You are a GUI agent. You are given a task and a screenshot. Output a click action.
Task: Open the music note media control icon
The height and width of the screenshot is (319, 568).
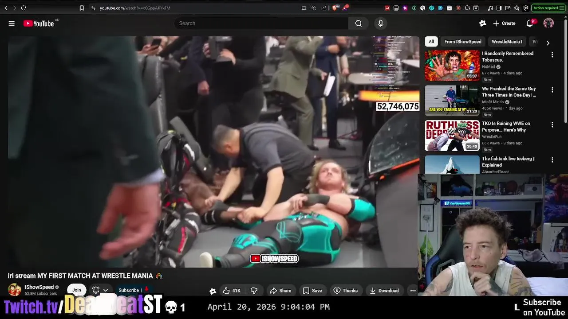pos(490,8)
